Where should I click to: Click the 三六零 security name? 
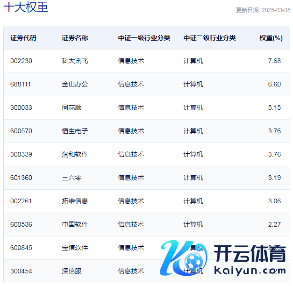click(71, 178)
